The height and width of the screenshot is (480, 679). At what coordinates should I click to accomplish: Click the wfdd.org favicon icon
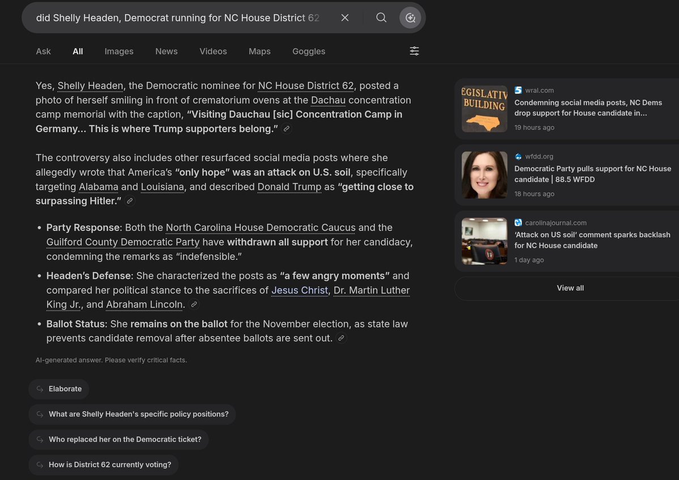coord(518,156)
